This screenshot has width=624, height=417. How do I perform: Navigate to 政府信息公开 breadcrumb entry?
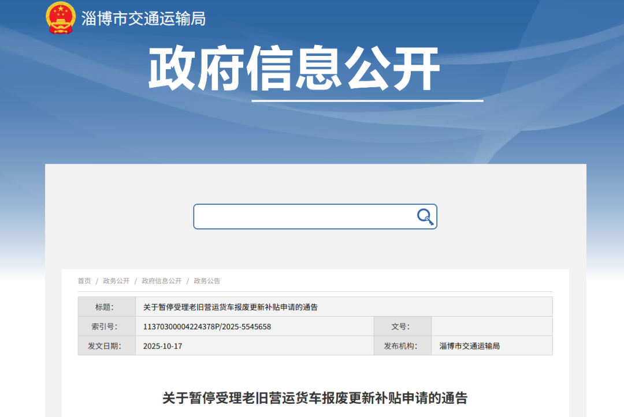(x=162, y=281)
